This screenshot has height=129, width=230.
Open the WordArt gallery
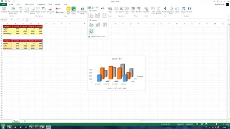coord(165,10)
